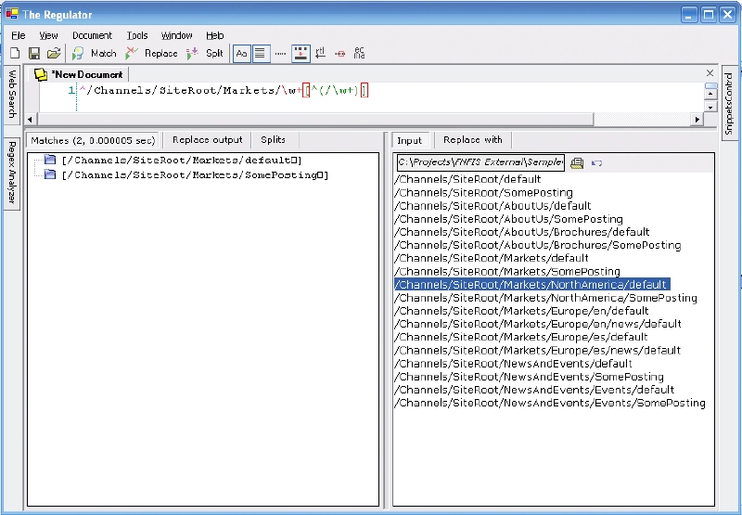This screenshot has height=515, width=742.
Task: Click the New document icon
Action: 15,53
